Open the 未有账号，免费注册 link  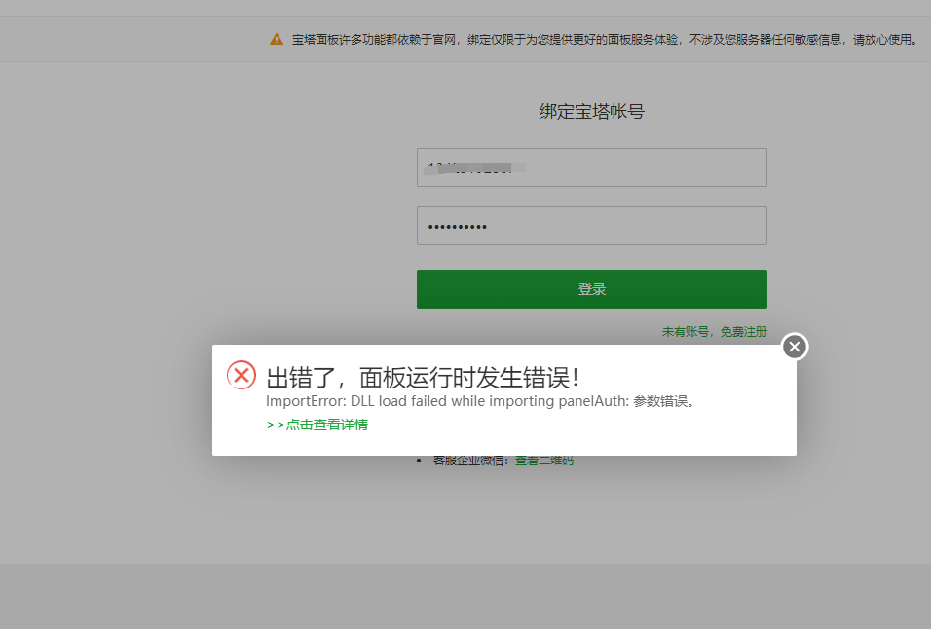714,332
